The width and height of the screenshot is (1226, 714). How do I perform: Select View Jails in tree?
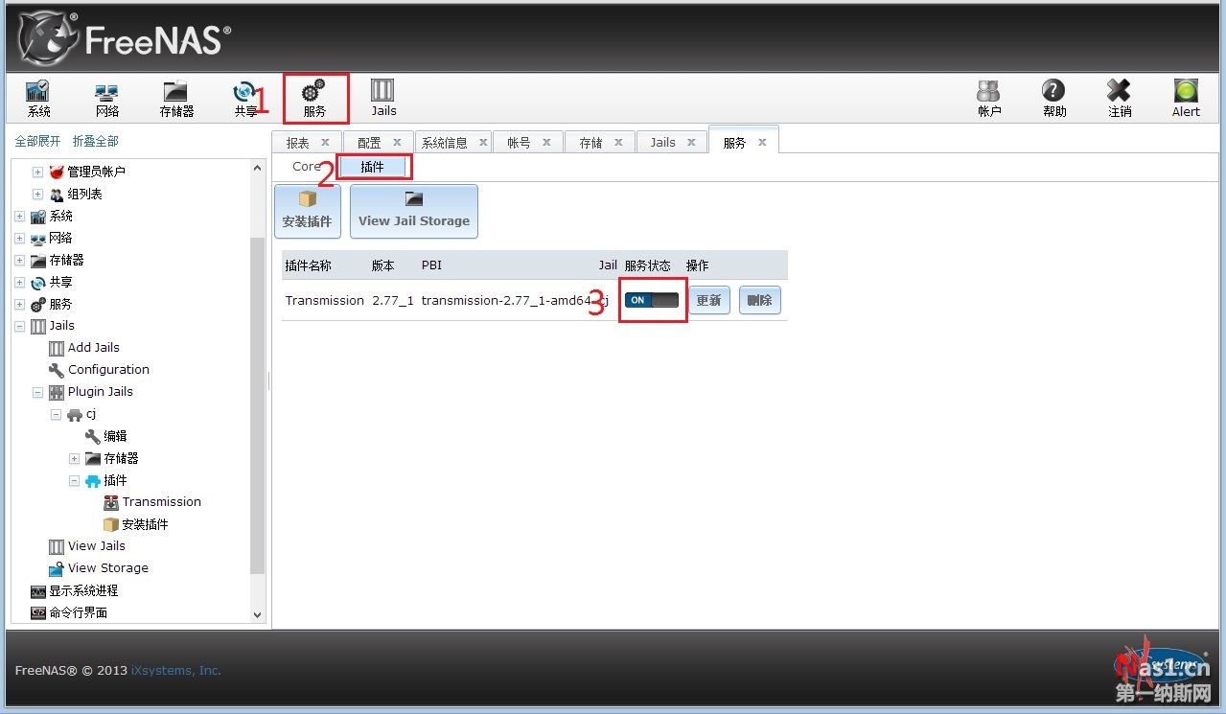coord(96,545)
